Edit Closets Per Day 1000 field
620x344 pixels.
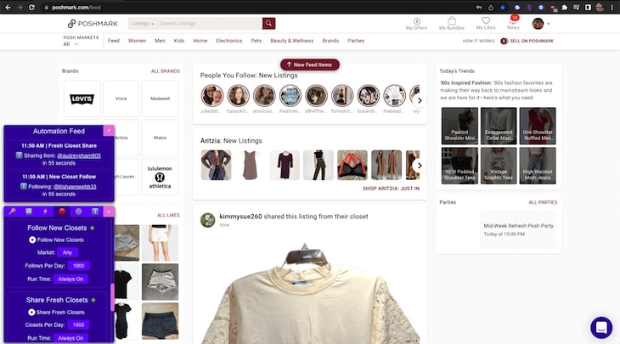tap(78, 324)
